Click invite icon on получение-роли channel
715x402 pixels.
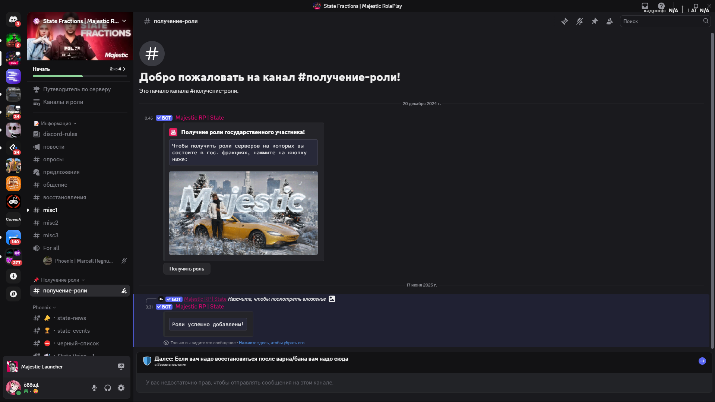click(124, 291)
